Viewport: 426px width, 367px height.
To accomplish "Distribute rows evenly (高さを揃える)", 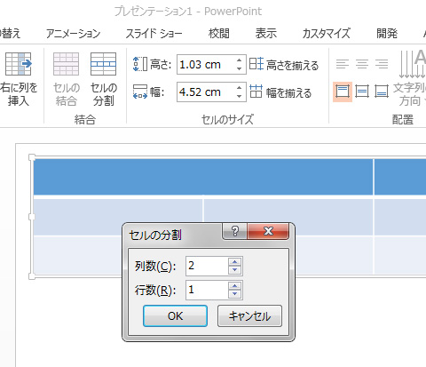I will [x=284, y=65].
